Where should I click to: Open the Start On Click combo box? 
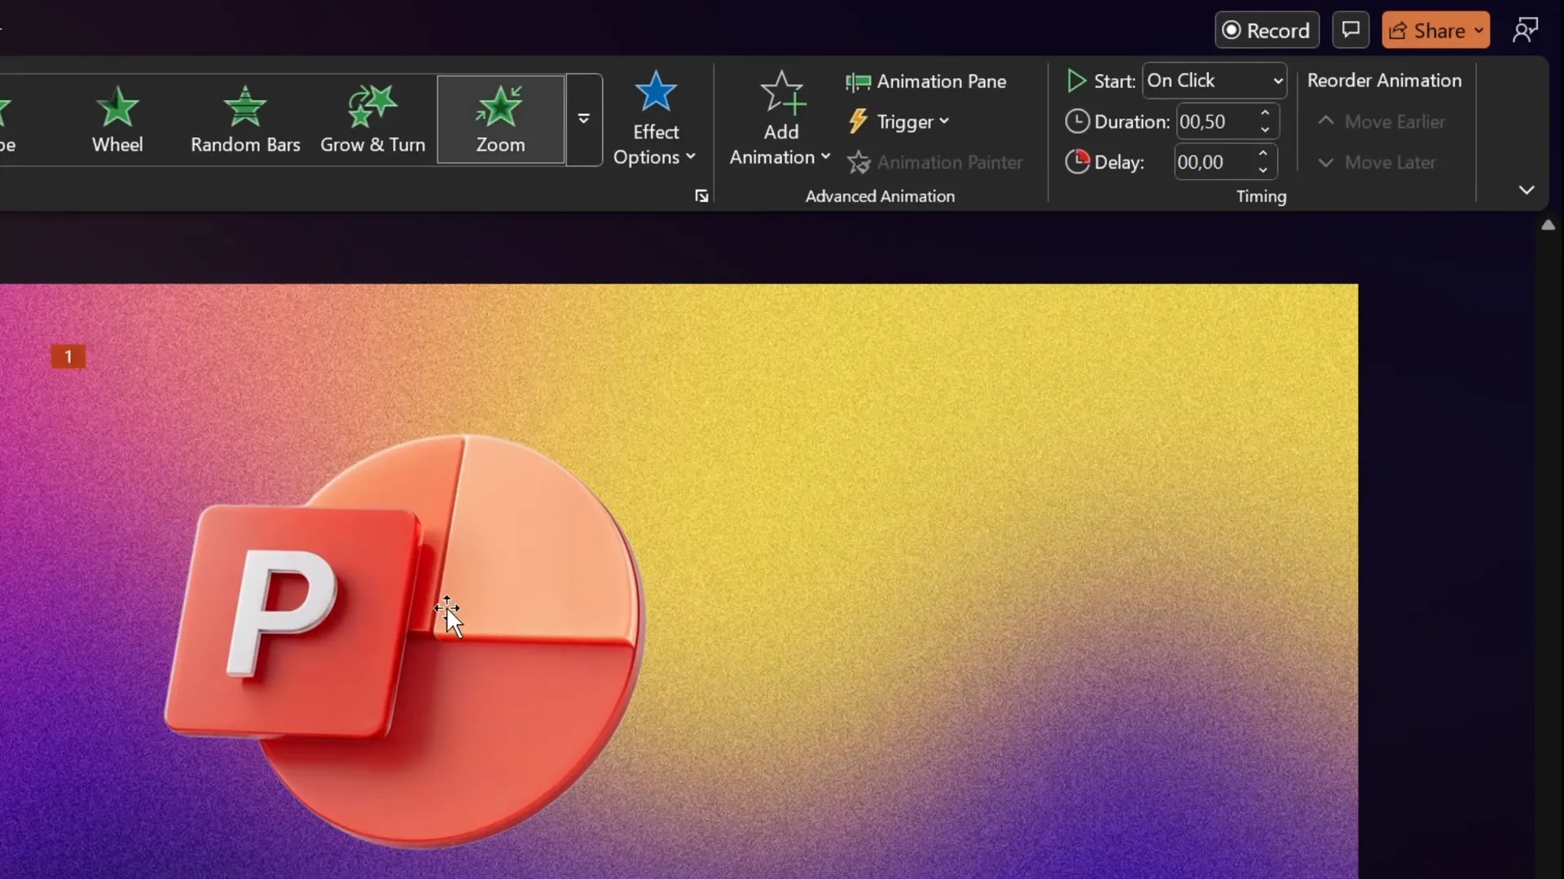[x=1214, y=81]
